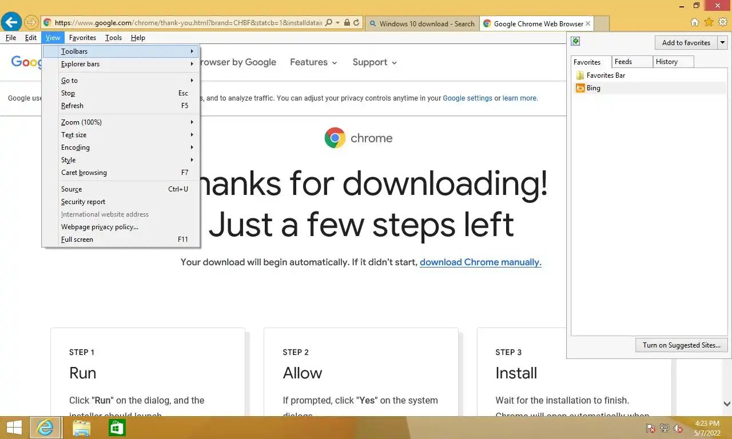The width and height of the screenshot is (732, 439).
Task: Open the Help menu
Action: tap(138, 38)
